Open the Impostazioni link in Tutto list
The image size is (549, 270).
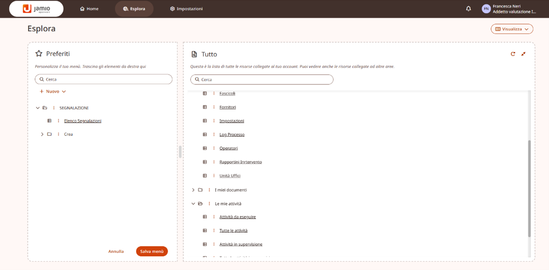click(x=232, y=120)
